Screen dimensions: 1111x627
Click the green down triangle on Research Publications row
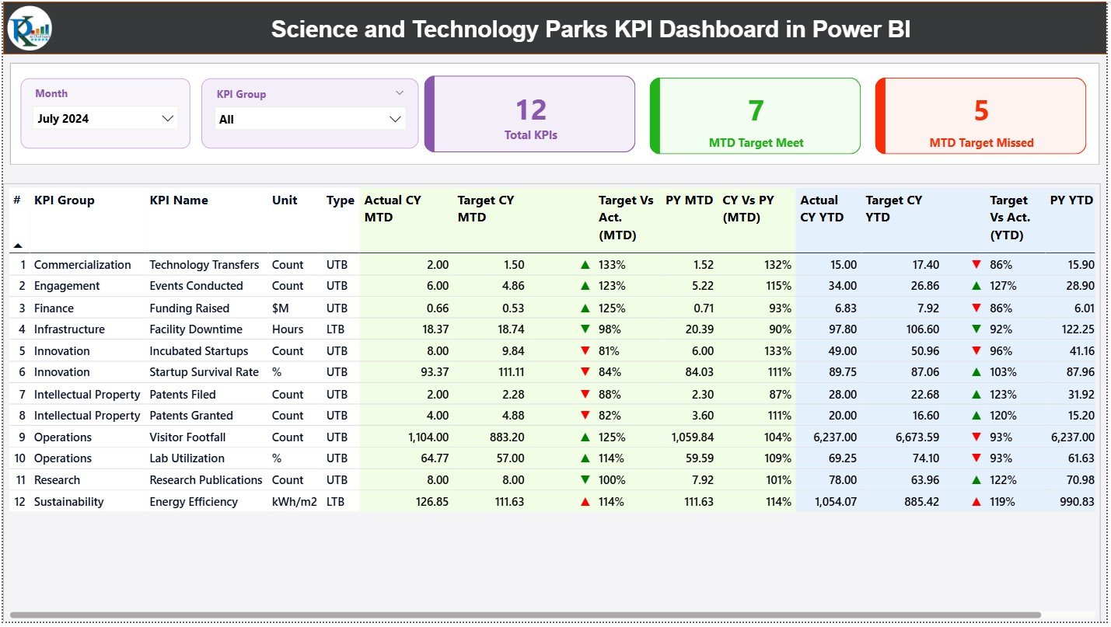(585, 479)
